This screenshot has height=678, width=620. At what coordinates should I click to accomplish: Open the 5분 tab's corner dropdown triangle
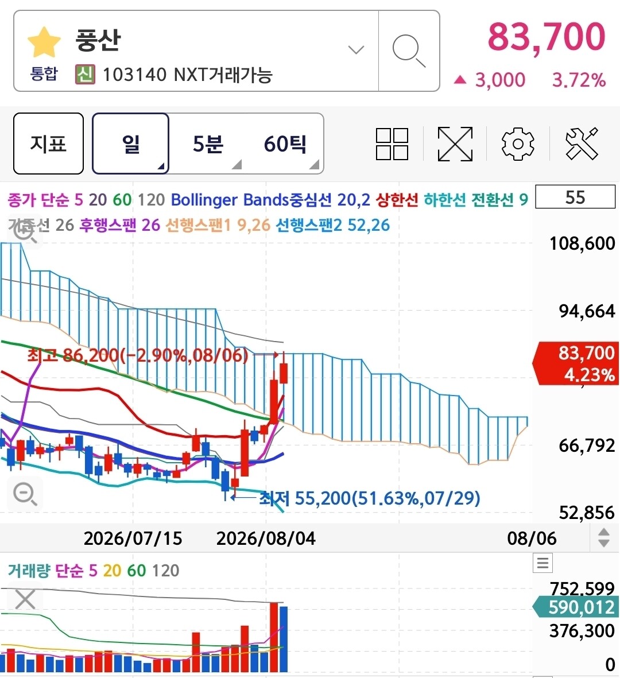coord(237,164)
